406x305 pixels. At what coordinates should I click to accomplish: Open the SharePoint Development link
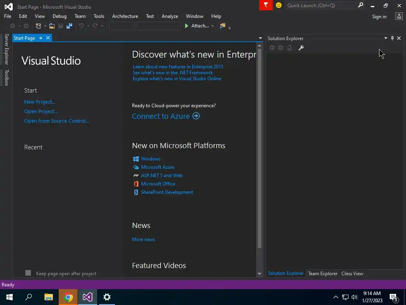click(x=167, y=192)
